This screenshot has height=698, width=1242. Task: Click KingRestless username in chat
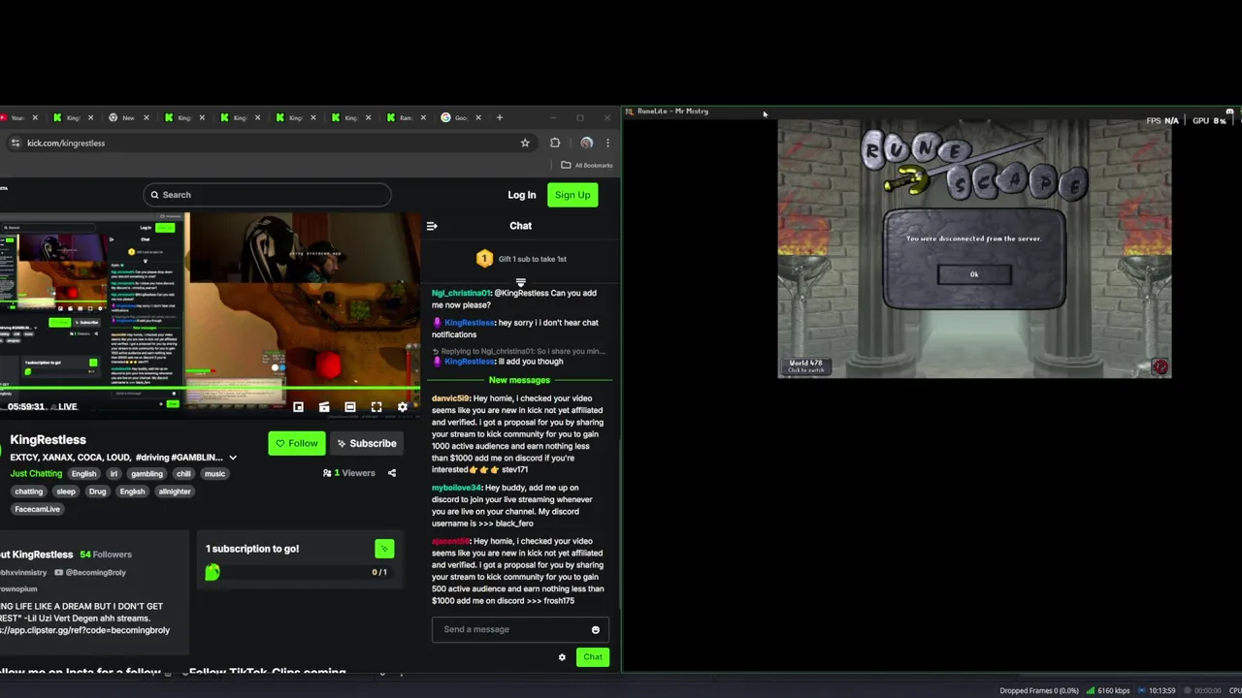469,323
